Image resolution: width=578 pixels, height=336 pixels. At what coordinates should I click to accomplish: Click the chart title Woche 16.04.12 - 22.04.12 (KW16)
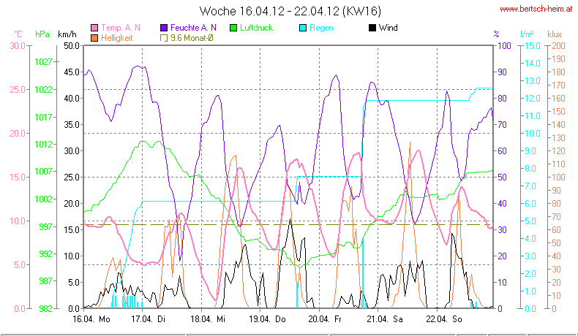[290, 11]
